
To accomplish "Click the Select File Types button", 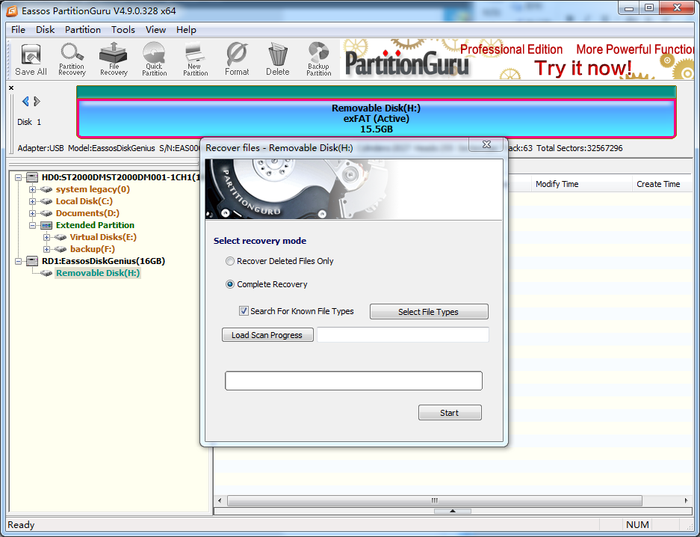I will pyautogui.click(x=429, y=312).
